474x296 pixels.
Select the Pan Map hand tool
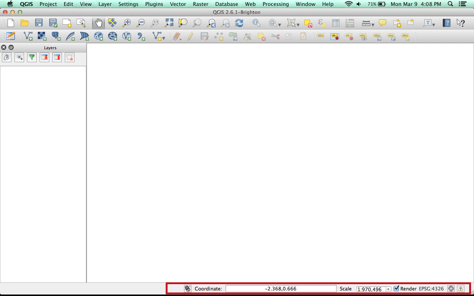[99, 23]
